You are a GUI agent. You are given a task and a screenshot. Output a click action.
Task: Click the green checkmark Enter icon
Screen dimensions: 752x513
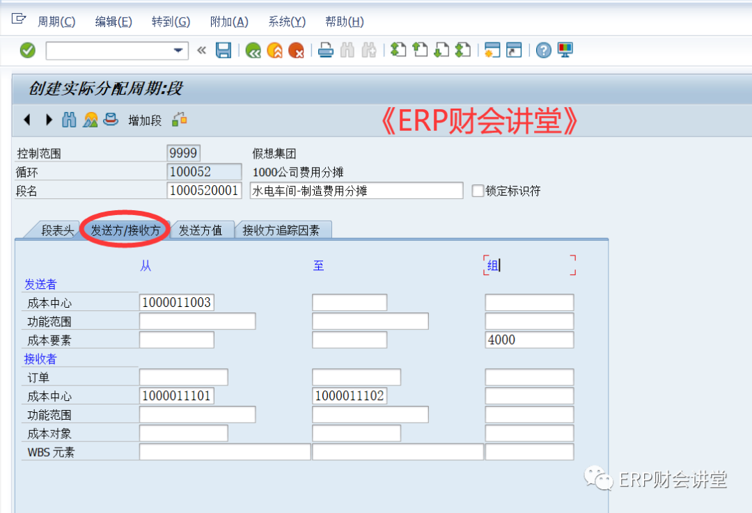tap(28, 50)
